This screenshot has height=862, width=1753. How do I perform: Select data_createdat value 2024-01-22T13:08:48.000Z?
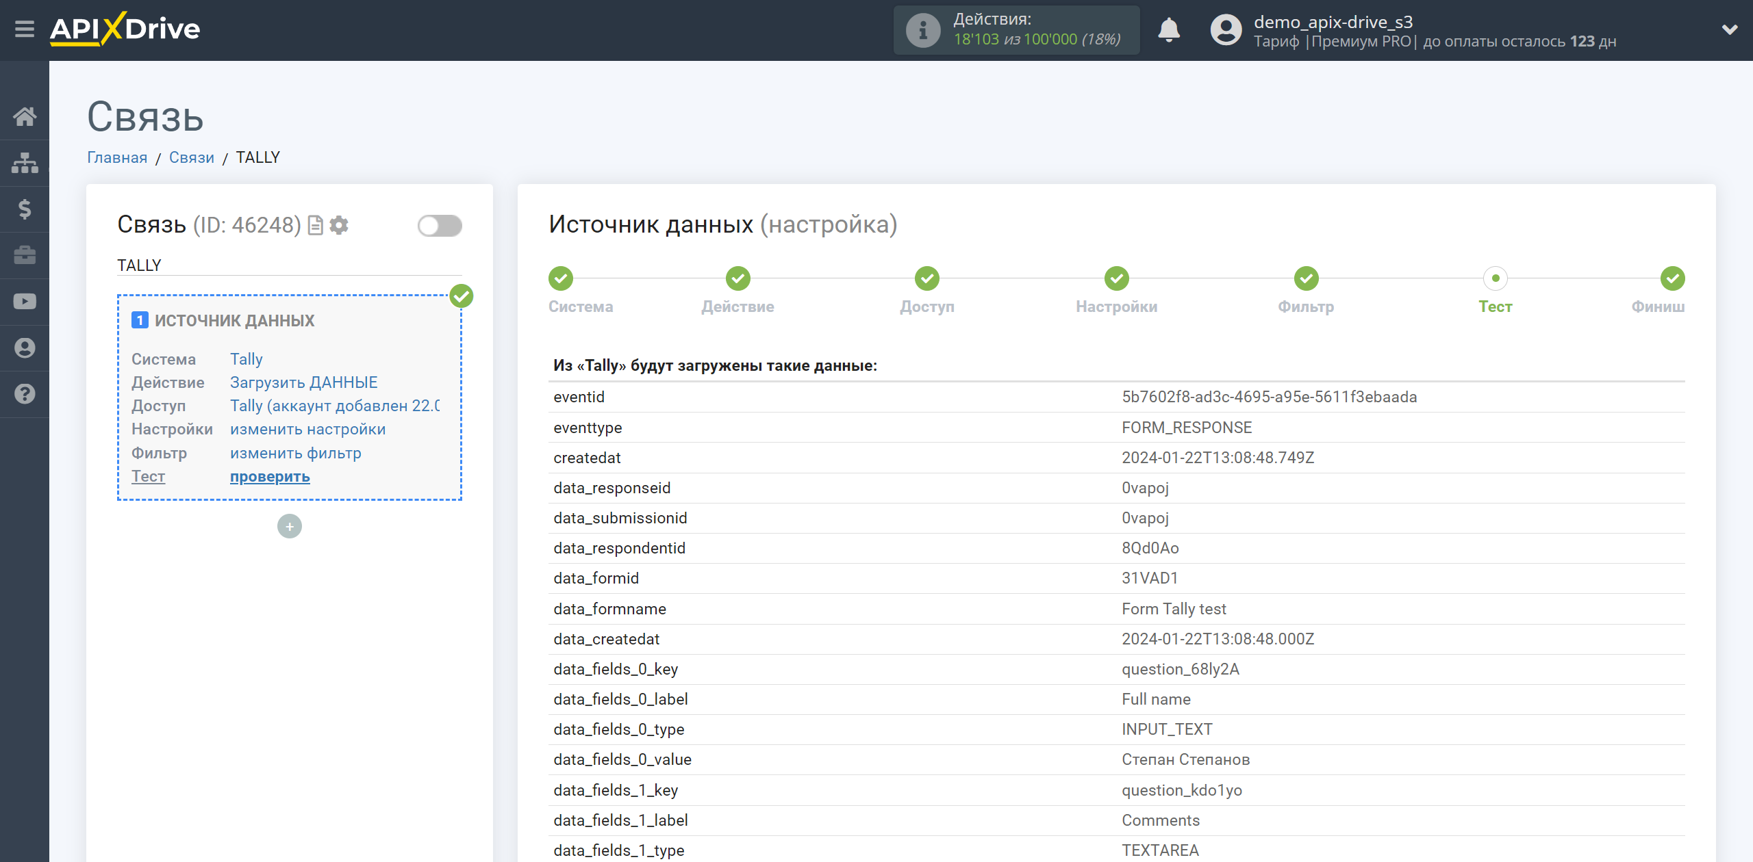click(1218, 639)
